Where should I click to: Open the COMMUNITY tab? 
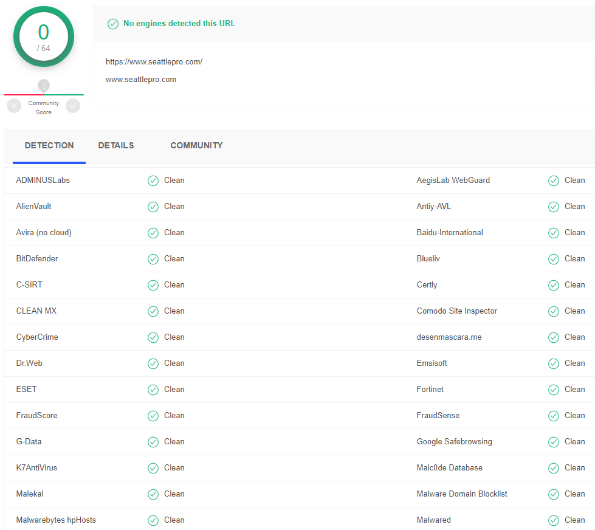coord(196,145)
